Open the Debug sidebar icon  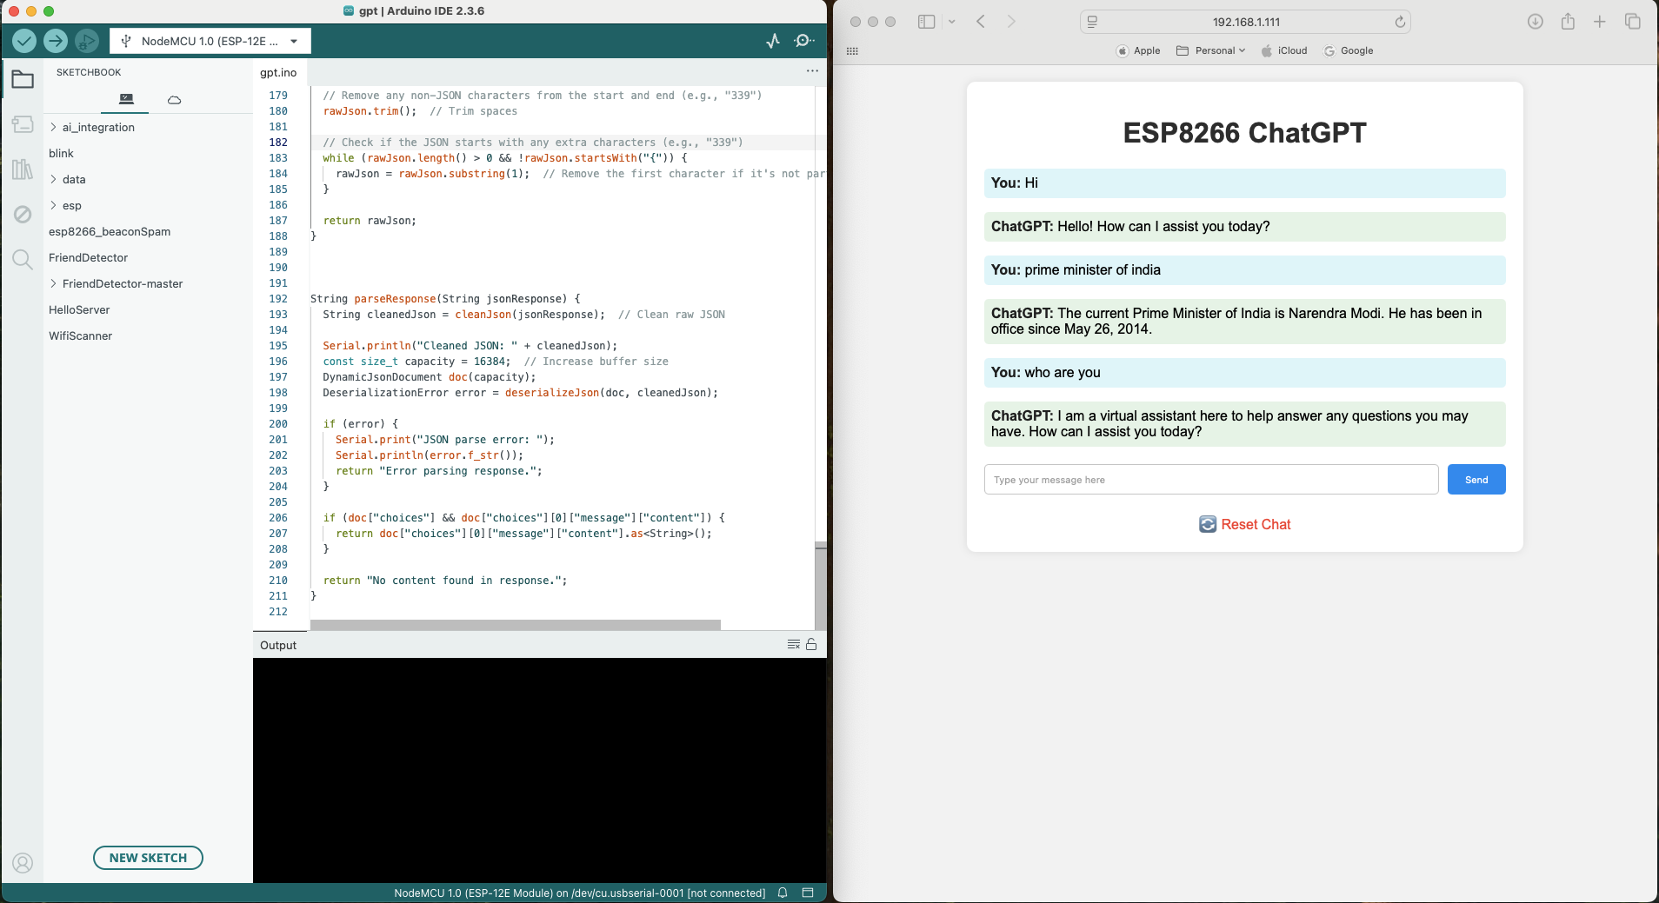23,214
